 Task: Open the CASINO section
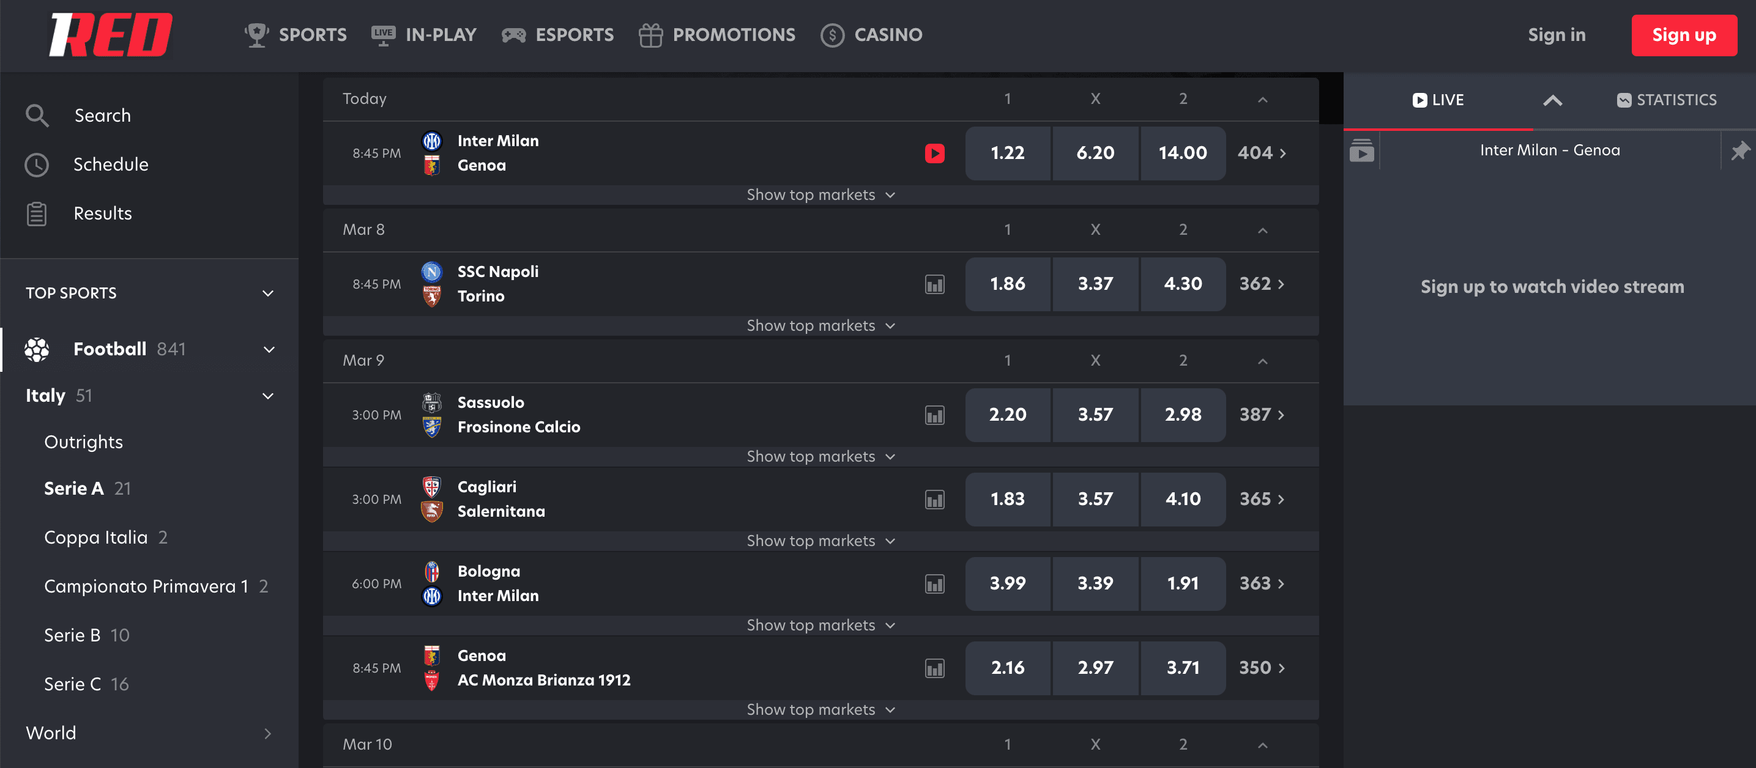pos(871,35)
